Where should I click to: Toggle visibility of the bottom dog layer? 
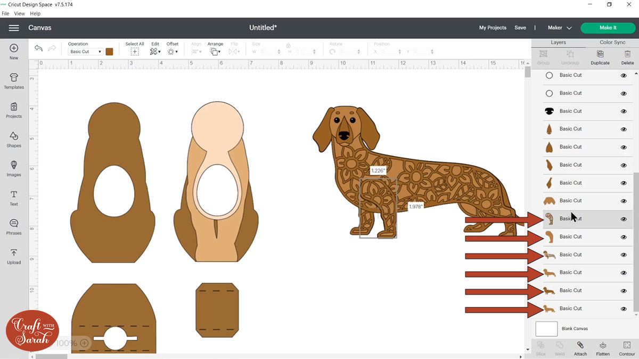tap(624, 309)
